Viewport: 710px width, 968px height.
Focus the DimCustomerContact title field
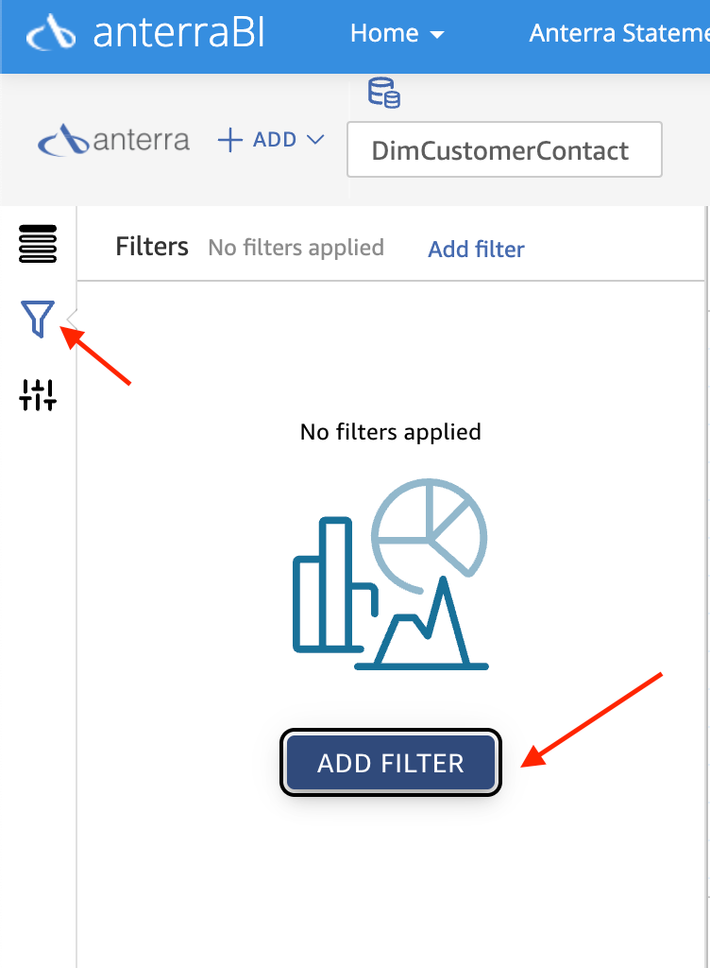(x=504, y=150)
